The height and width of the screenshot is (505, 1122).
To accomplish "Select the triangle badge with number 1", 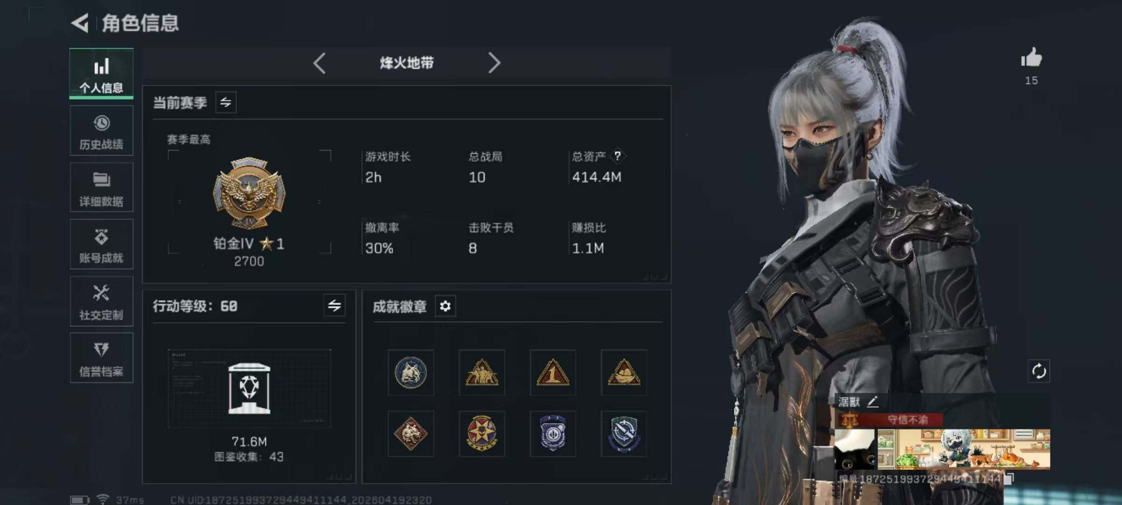I will pos(553,373).
